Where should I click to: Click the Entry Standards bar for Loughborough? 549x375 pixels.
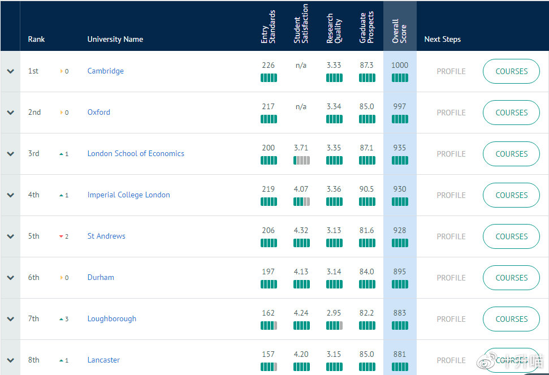click(x=269, y=326)
